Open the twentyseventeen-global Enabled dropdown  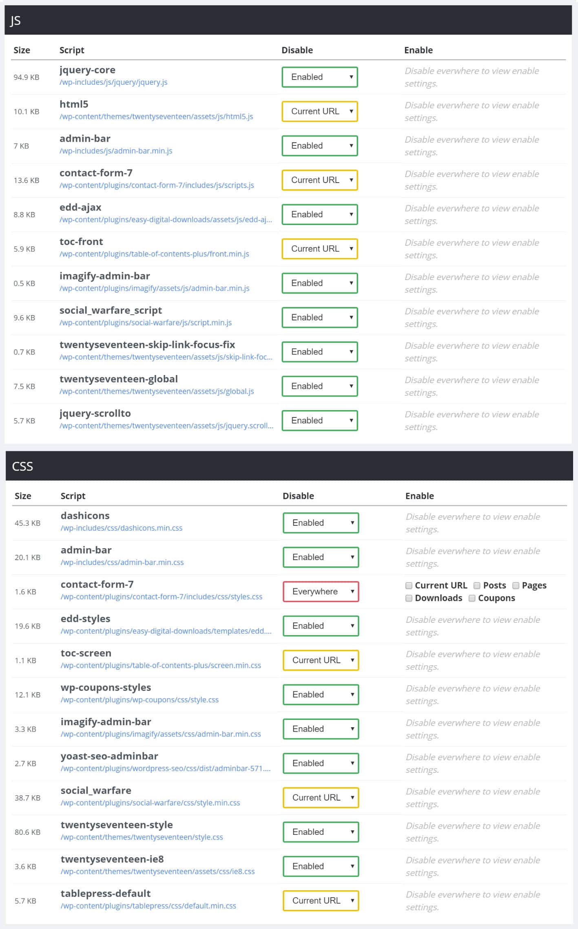pyautogui.click(x=320, y=386)
